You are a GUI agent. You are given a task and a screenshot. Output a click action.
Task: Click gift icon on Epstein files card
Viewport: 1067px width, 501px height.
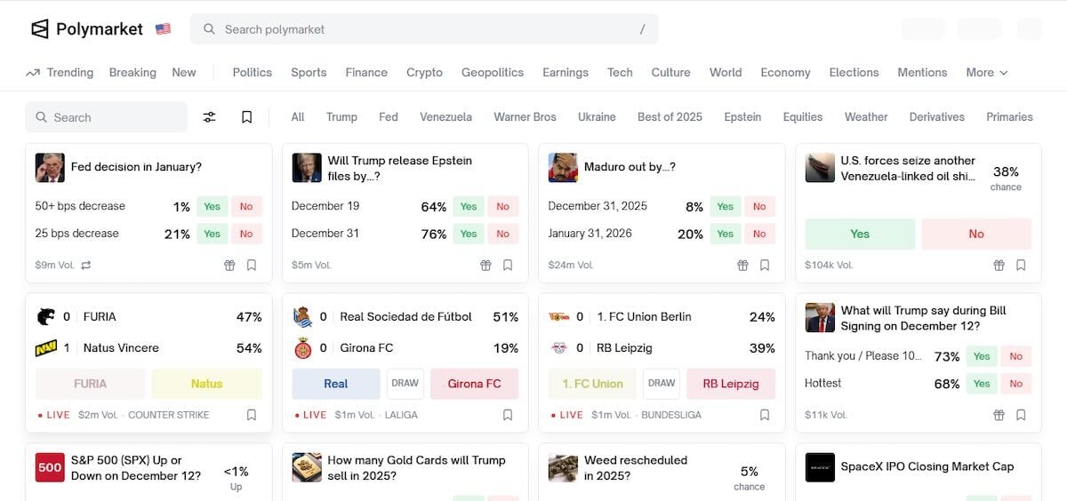[x=485, y=265]
